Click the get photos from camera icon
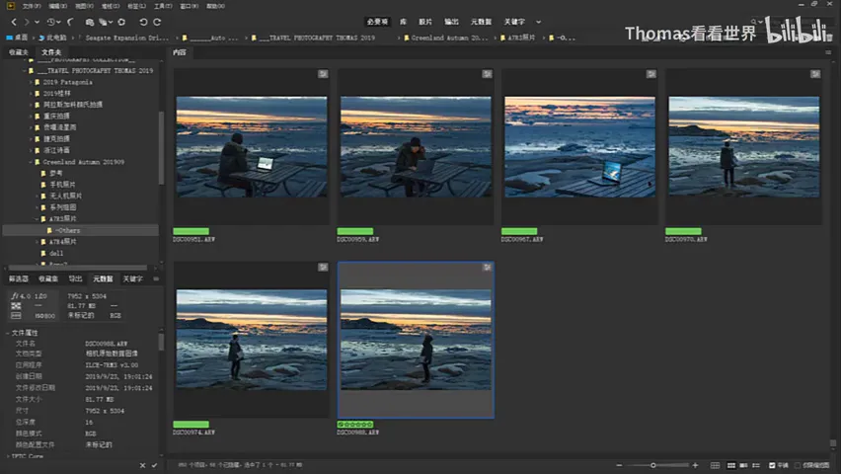 click(90, 22)
